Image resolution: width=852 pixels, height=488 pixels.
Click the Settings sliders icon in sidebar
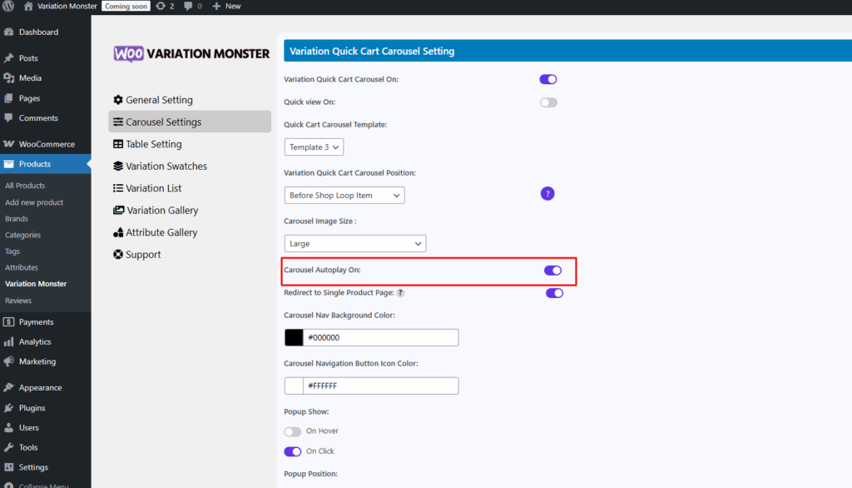pyautogui.click(x=8, y=467)
